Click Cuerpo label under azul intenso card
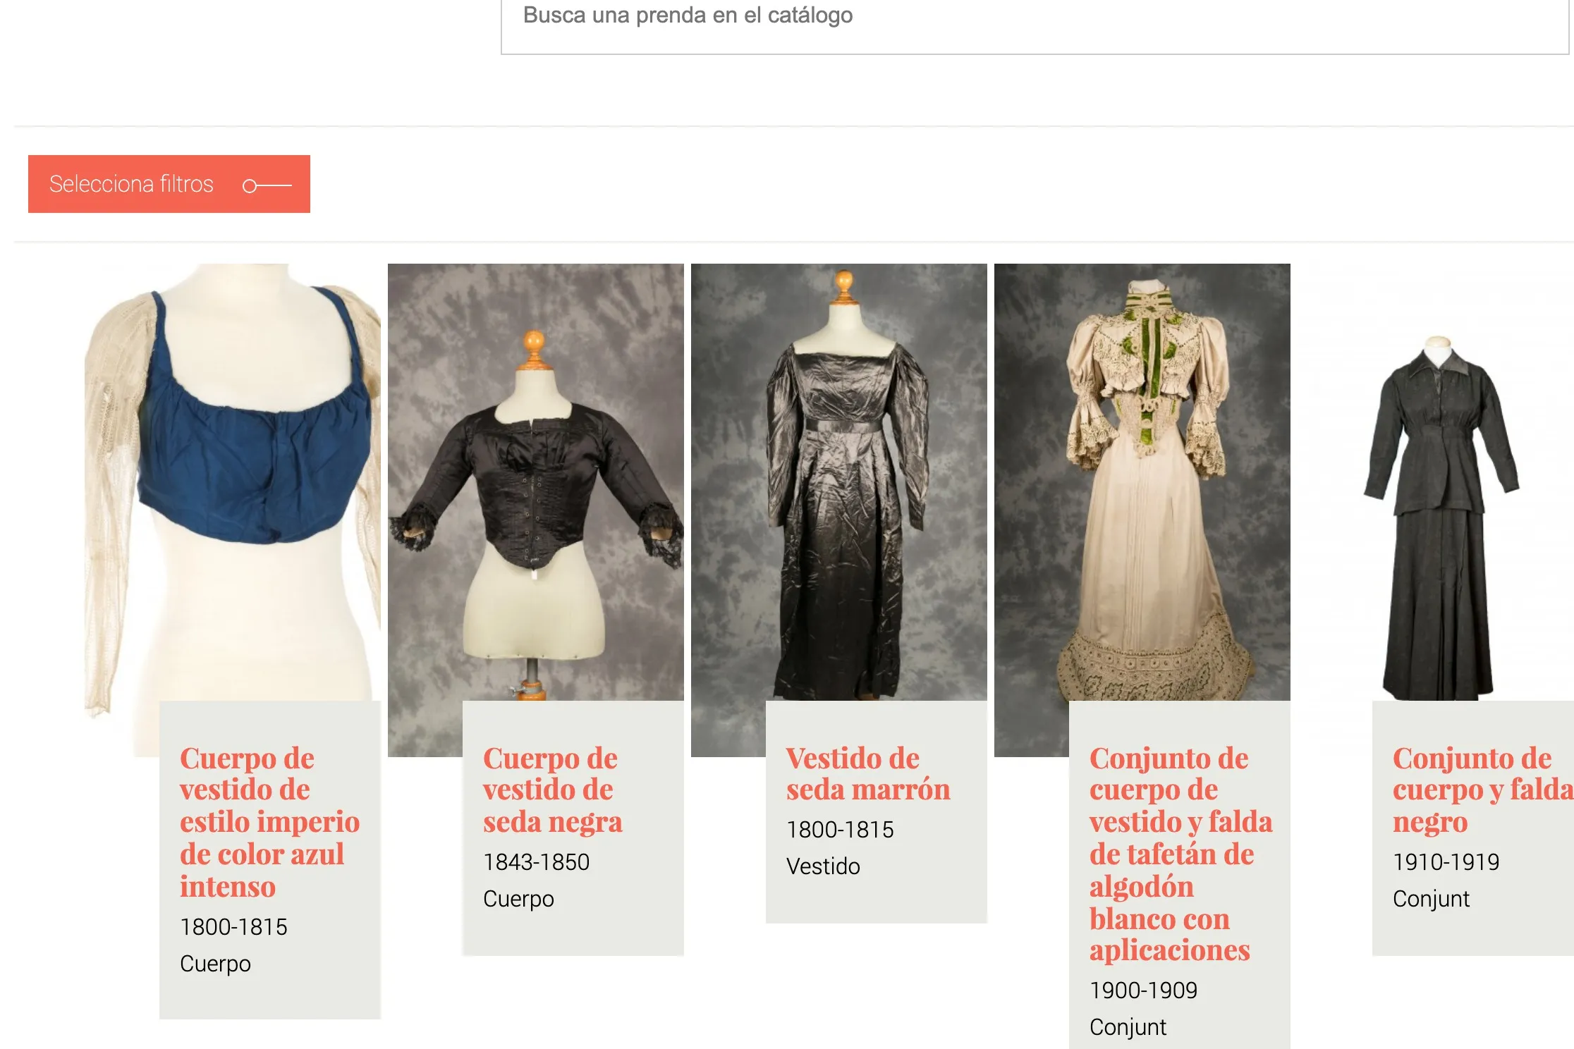This screenshot has width=1574, height=1049. [215, 964]
